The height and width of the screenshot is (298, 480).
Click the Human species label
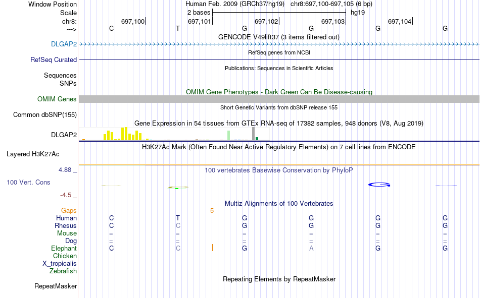tap(66, 218)
